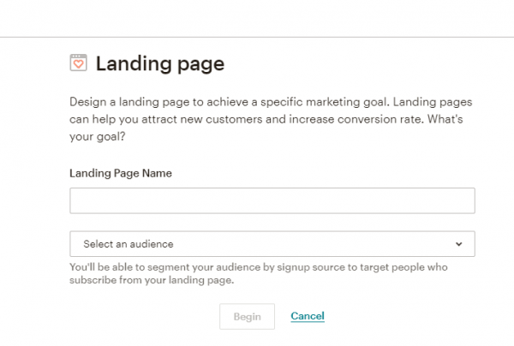The height and width of the screenshot is (346, 514).
Task: Dismiss the form via the Cancel link
Action: 308,316
